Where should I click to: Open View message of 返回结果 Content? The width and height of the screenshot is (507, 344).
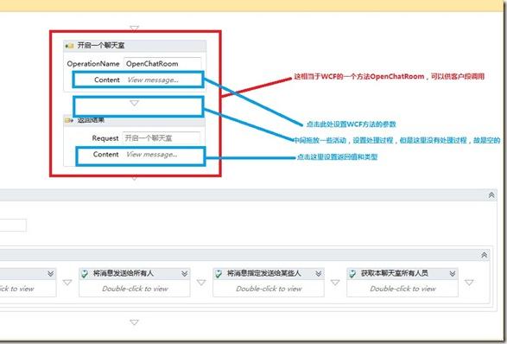pos(152,155)
